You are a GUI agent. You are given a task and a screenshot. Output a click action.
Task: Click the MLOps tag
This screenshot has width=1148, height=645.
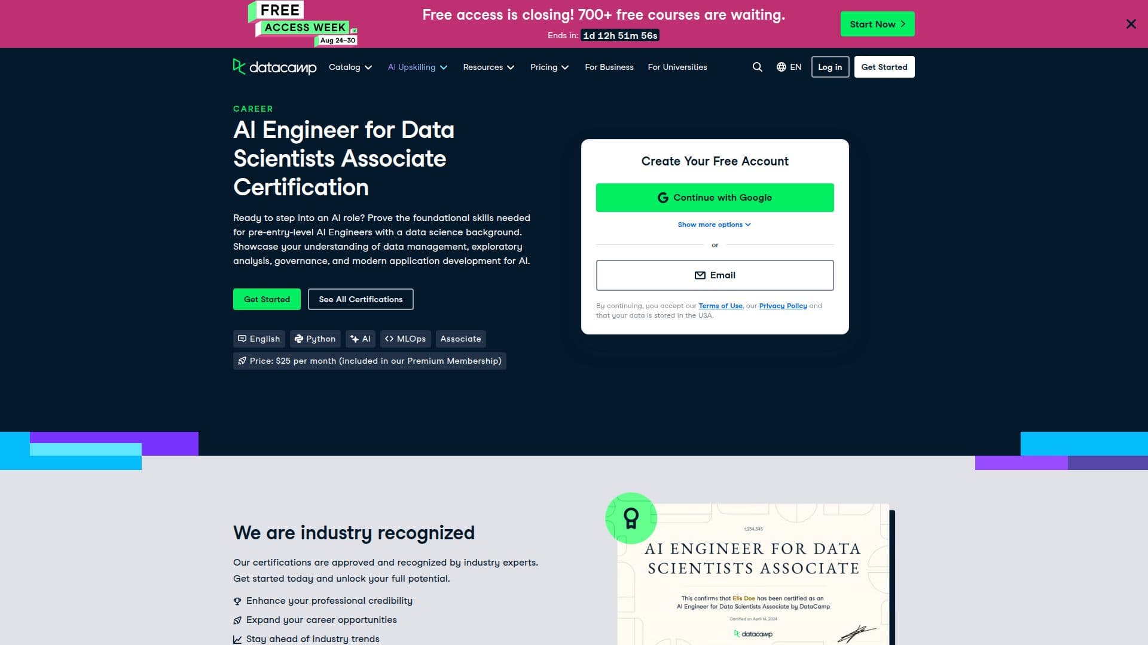point(405,339)
